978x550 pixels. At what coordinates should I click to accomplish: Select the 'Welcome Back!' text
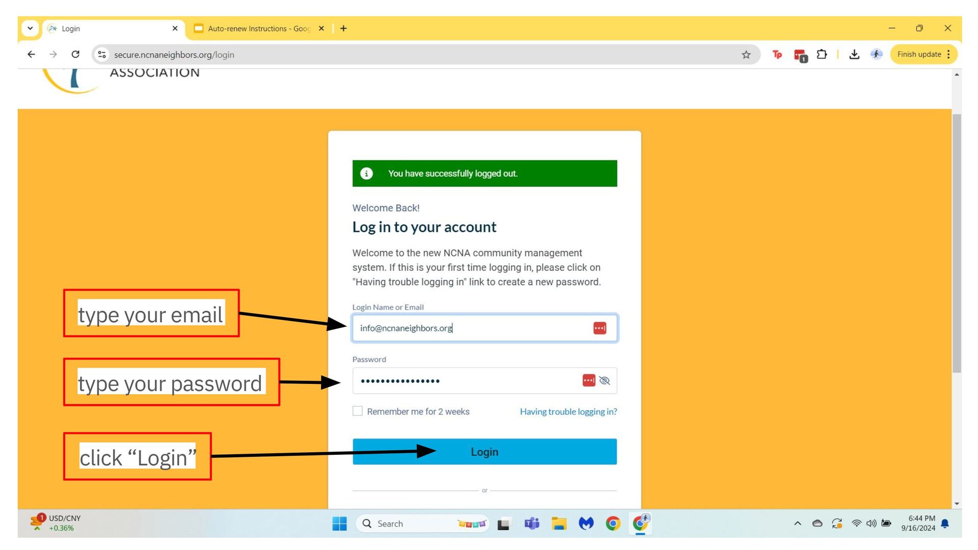coord(386,208)
